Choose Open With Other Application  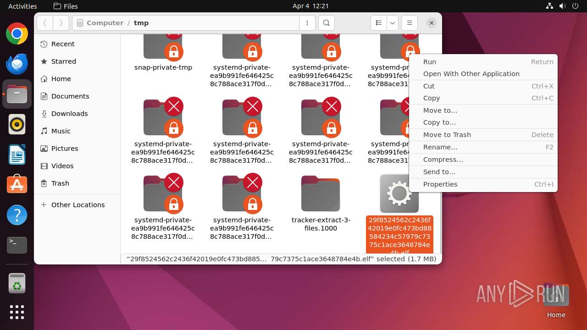(x=483, y=74)
